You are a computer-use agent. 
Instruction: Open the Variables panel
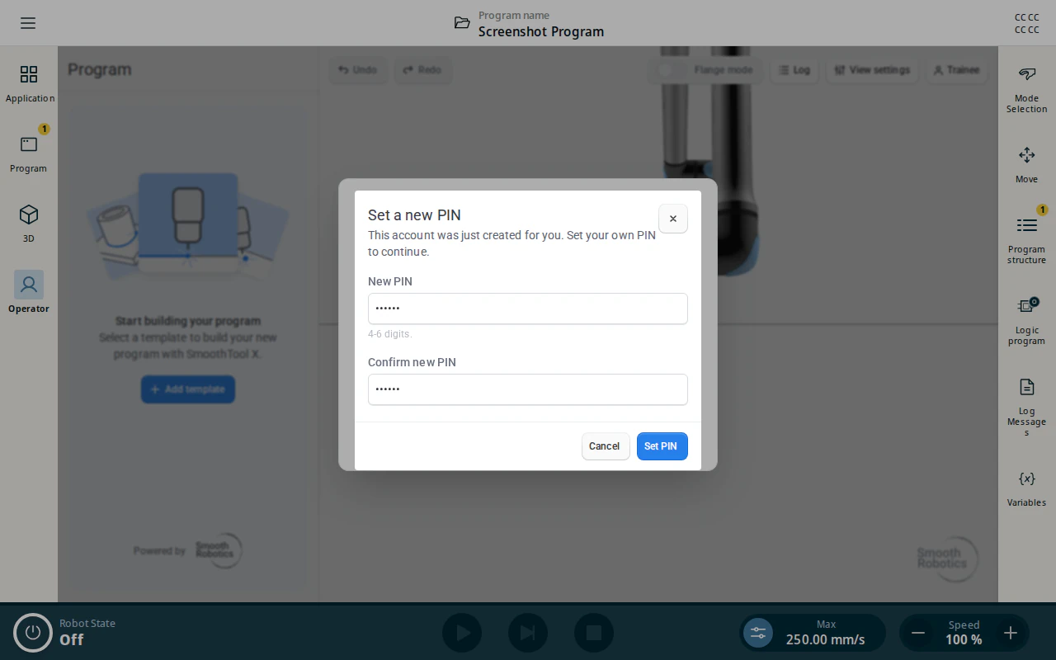tap(1026, 488)
